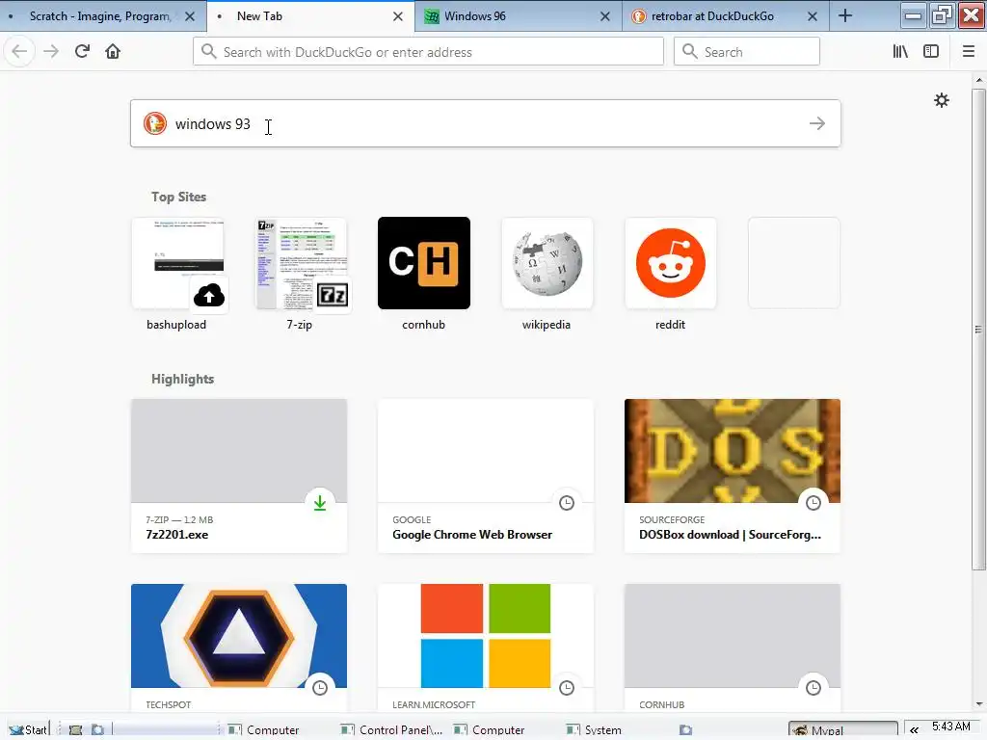Image resolution: width=987 pixels, height=740 pixels.
Task: Open the Library bookmarks icon
Action: [x=900, y=51]
